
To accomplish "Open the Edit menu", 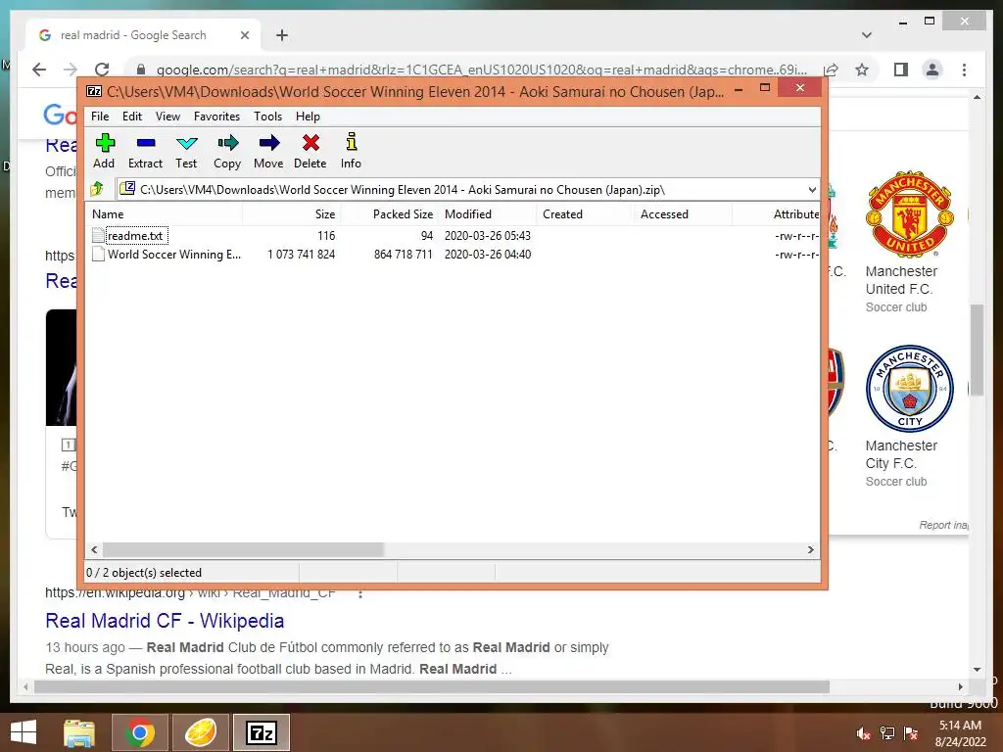I will click(x=132, y=117).
